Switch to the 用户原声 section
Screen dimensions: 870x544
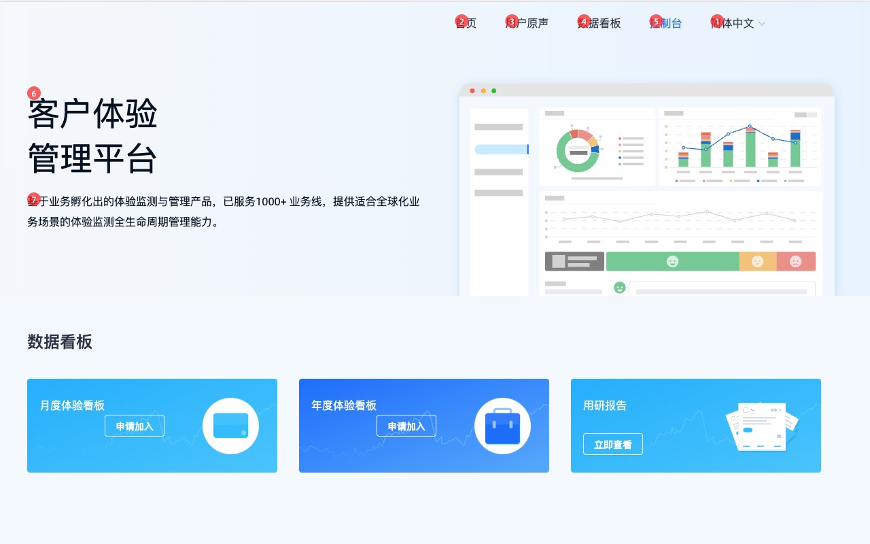click(x=528, y=22)
